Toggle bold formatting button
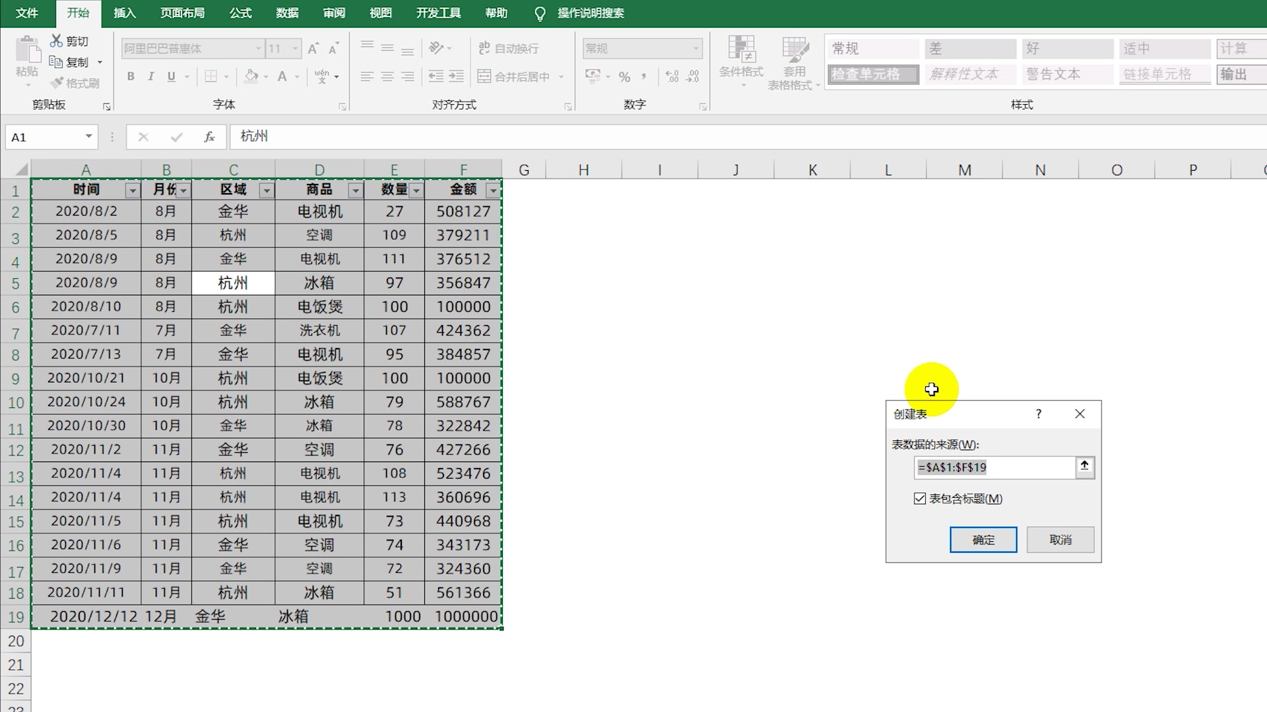 131,76
